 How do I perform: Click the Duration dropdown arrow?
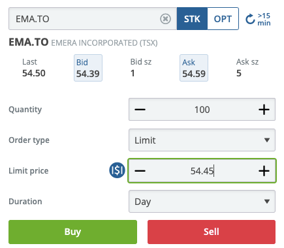coord(267,202)
